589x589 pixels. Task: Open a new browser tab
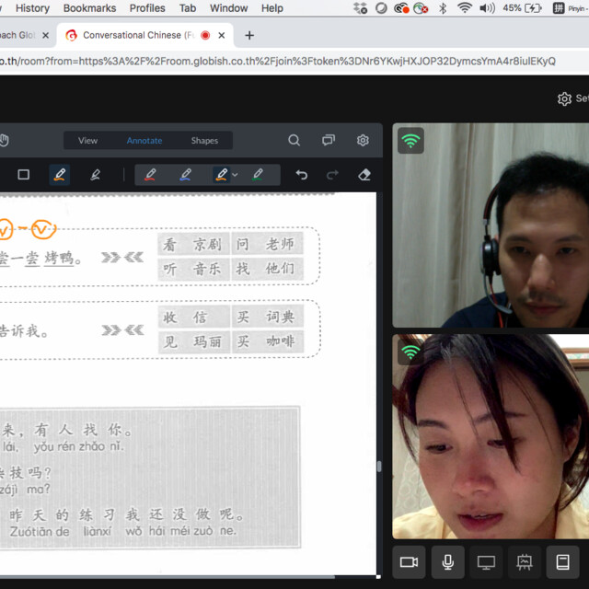coord(249,35)
